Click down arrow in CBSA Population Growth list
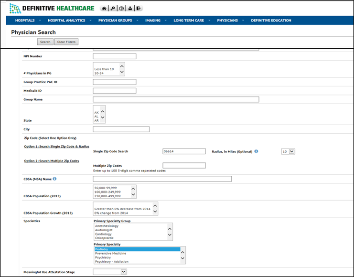The image size is (354, 277). pyautogui.click(x=155, y=211)
